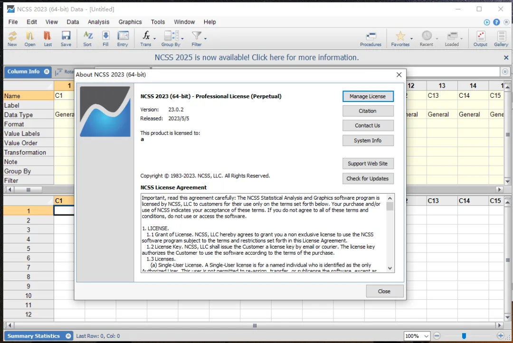Open the Group By dropdown arrow
The height and width of the screenshot is (343, 513).
pos(182,38)
